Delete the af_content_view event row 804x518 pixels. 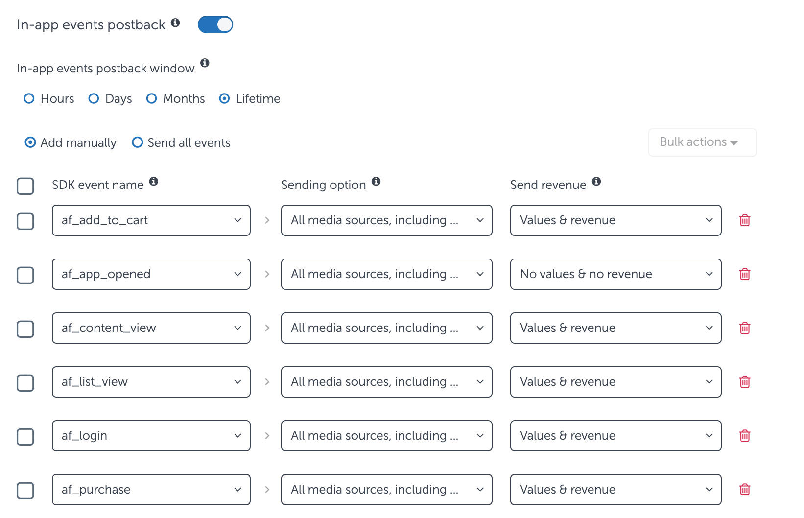pyautogui.click(x=745, y=328)
